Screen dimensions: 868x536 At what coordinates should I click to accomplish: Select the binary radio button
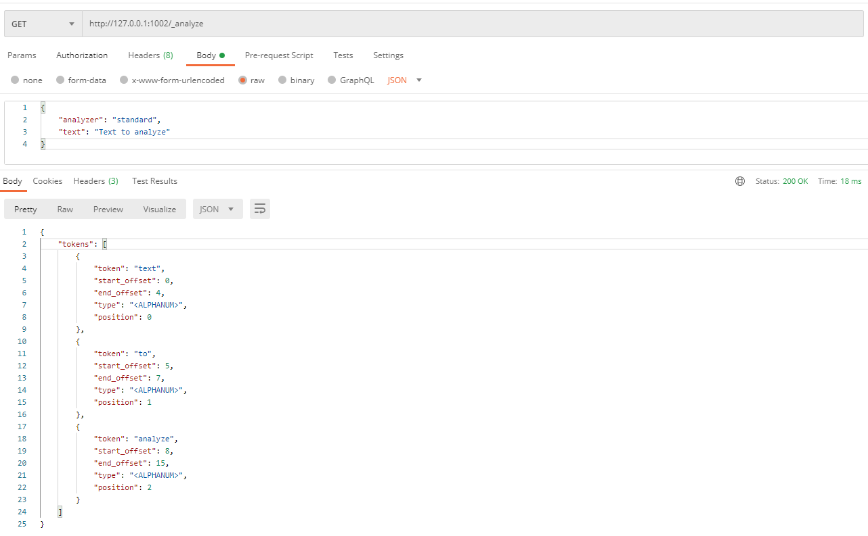click(x=283, y=80)
